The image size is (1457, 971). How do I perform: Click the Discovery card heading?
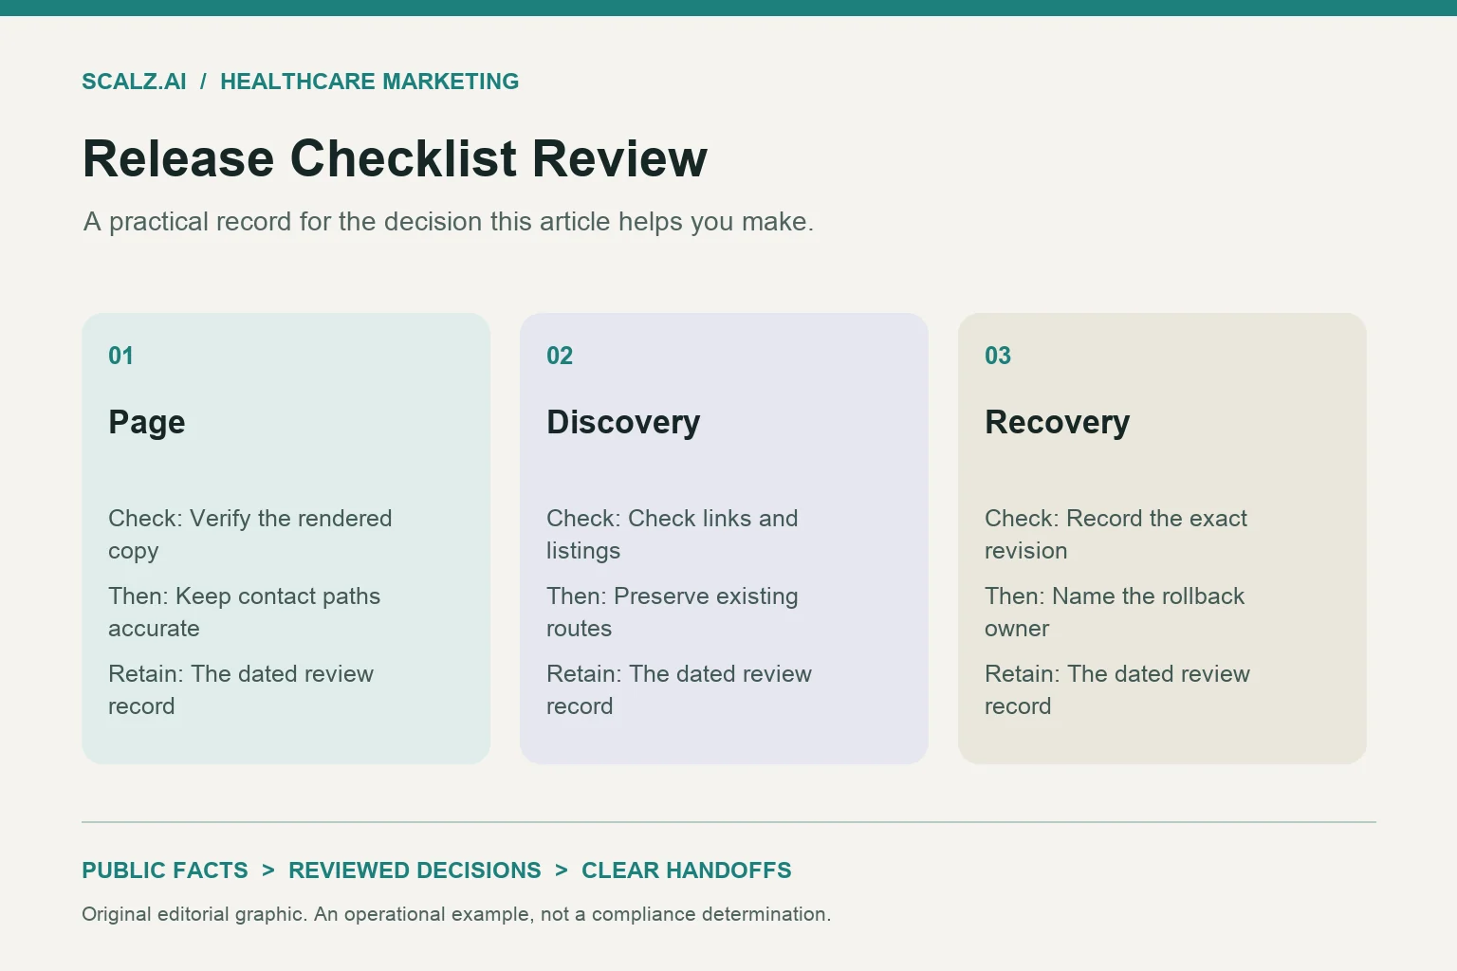[623, 422]
